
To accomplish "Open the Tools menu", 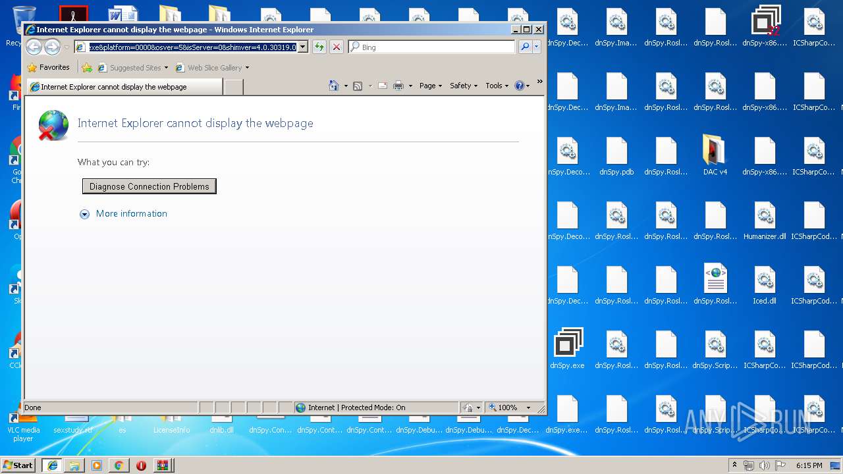I will 497,86.
